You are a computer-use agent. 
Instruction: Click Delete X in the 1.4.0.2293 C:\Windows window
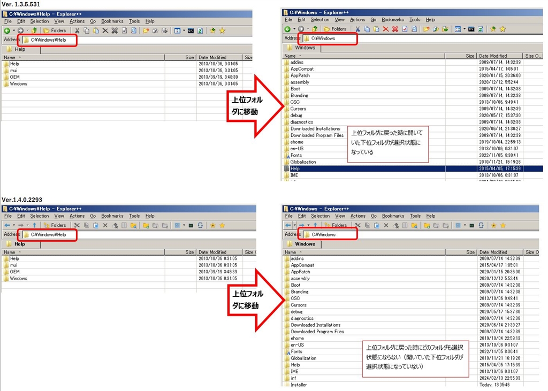[386, 225]
